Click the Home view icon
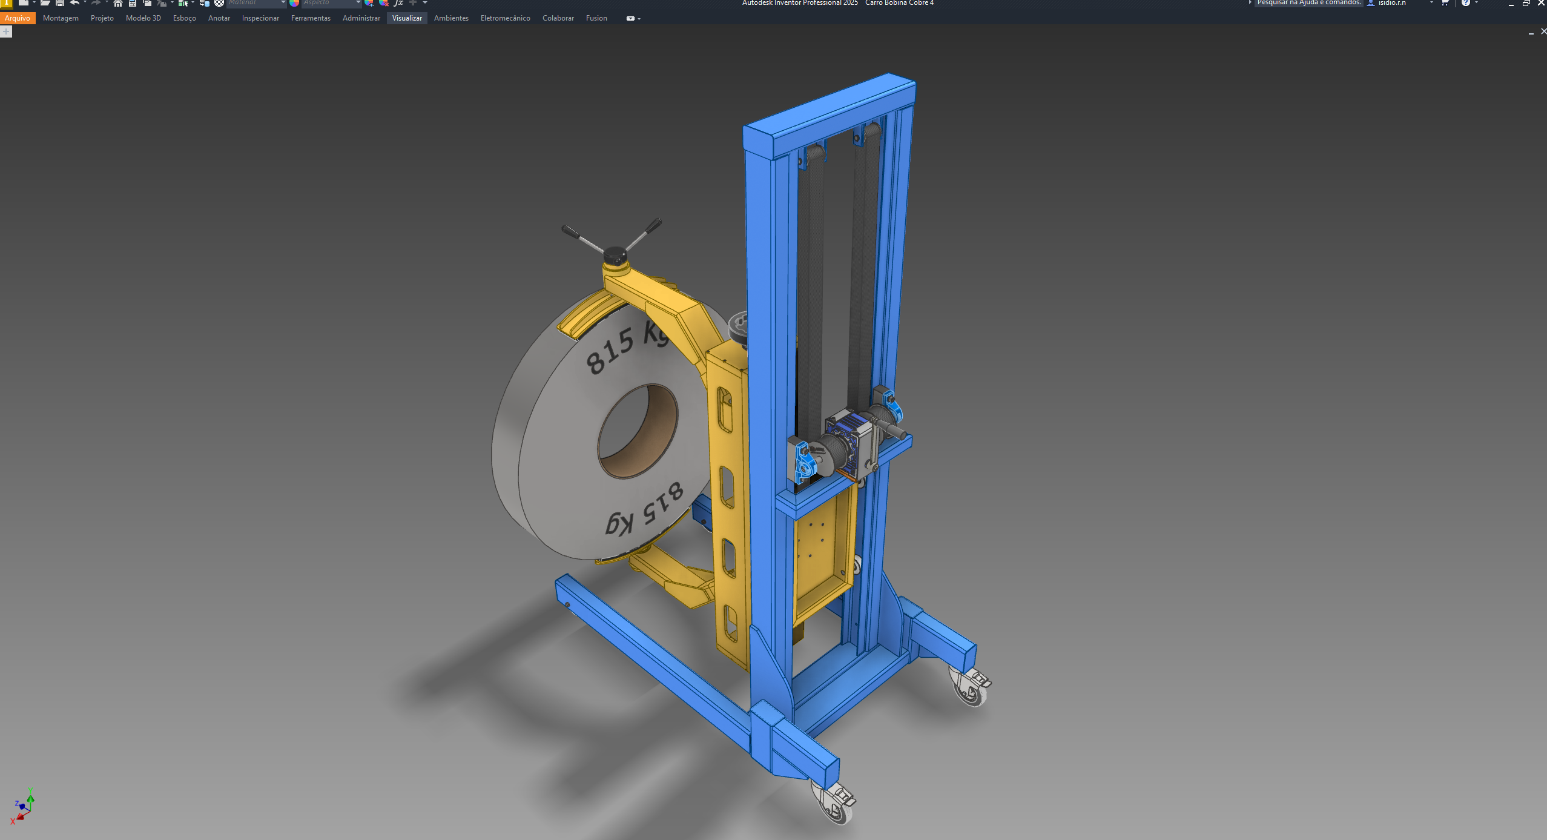The width and height of the screenshot is (1547, 840). pos(118,3)
